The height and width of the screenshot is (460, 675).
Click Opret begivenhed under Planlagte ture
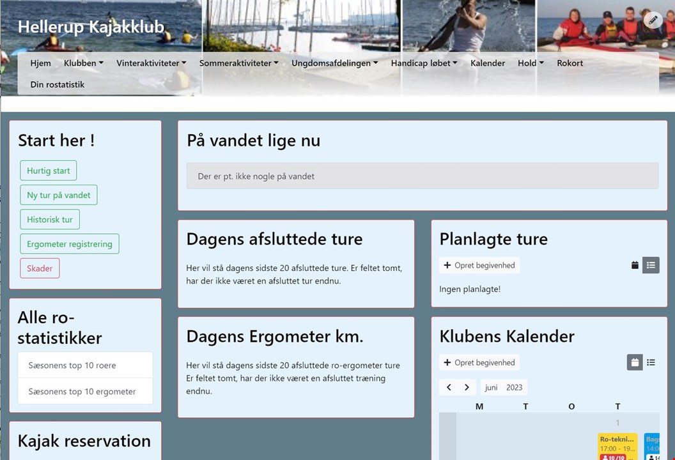479,265
